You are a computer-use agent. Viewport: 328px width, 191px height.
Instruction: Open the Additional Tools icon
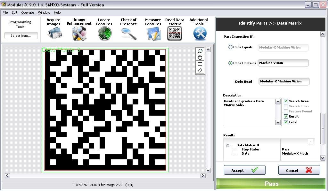[200, 33]
